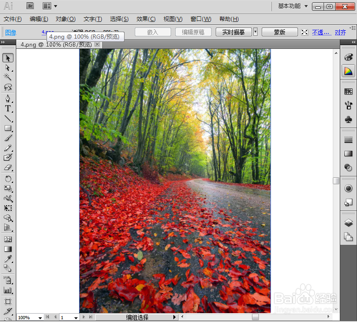Expand the left toolbox panel arrows
Viewport: 357px width, 322px height.
(3, 42)
